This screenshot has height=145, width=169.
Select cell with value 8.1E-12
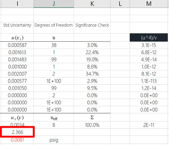[149, 74]
